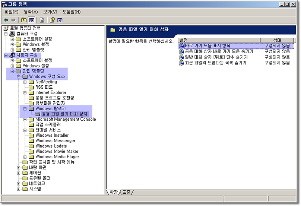The width and height of the screenshot is (301, 206).
Task: Click the policy icon beside 최근 파일의 드롭다운 목록 숨기기
Action: pos(181,63)
